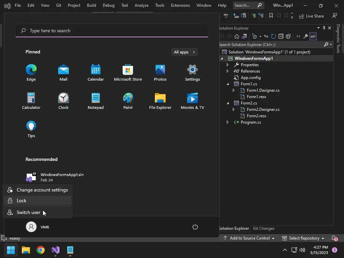The height and width of the screenshot is (258, 344).
Task: Launch the Movies & TV app
Action: click(192, 101)
